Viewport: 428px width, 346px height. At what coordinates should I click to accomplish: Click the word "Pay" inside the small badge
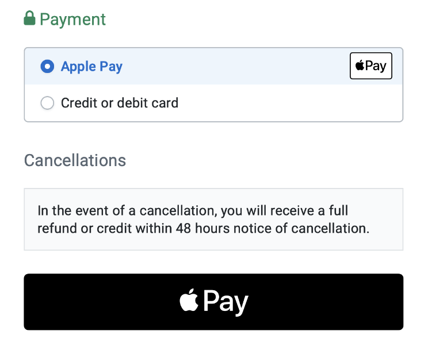pos(376,66)
